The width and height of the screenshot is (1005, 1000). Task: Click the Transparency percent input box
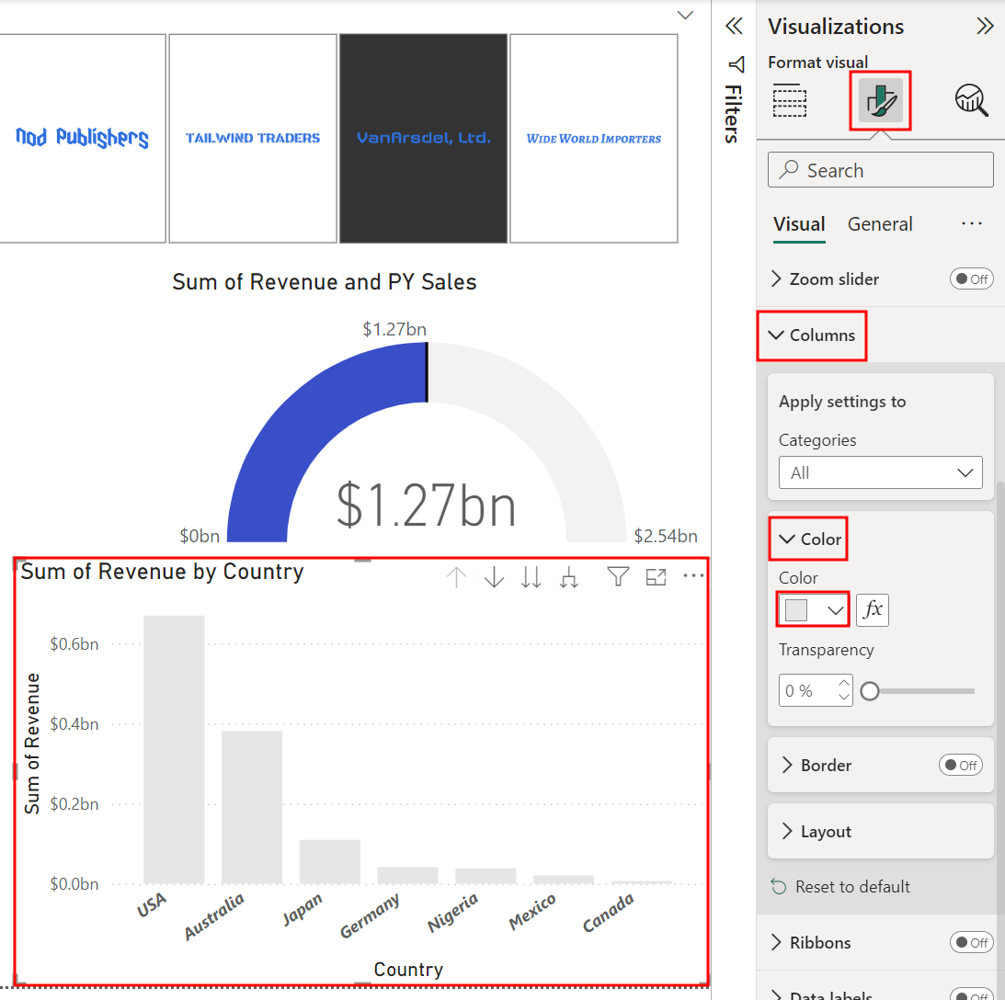816,690
